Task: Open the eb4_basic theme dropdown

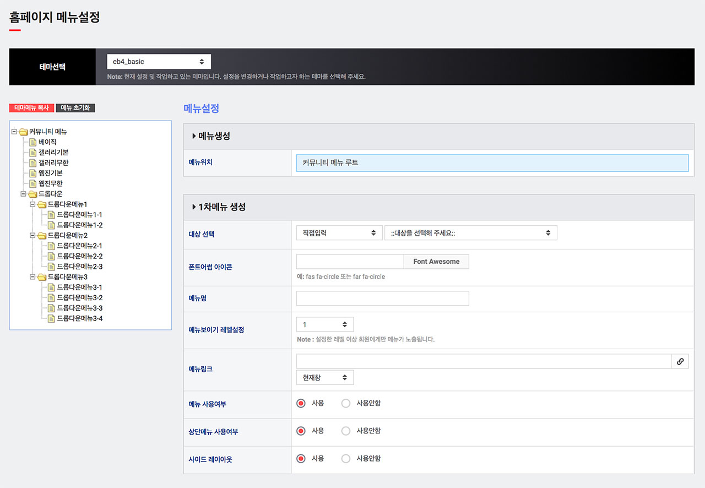Action: pos(159,62)
